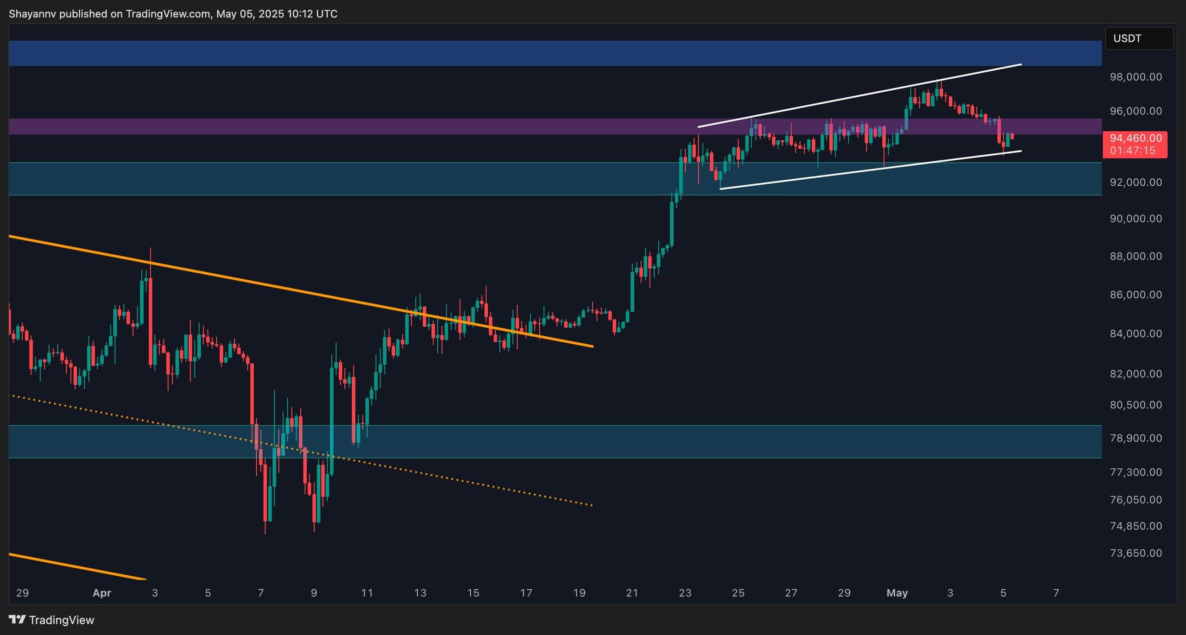Click the 'Apr' month marker on the time axis
Viewport: 1186px width, 635px height.
click(102, 593)
